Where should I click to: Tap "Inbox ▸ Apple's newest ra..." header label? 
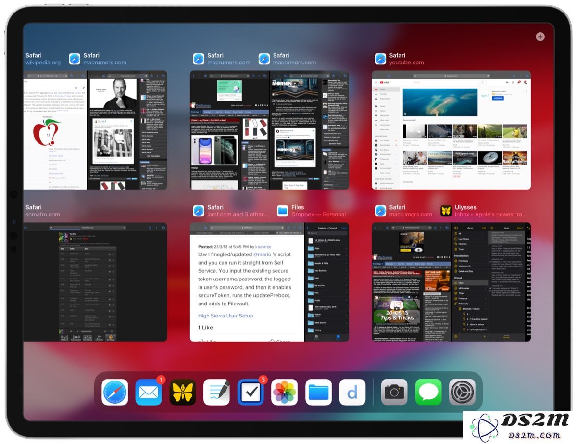pyautogui.click(x=491, y=214)
